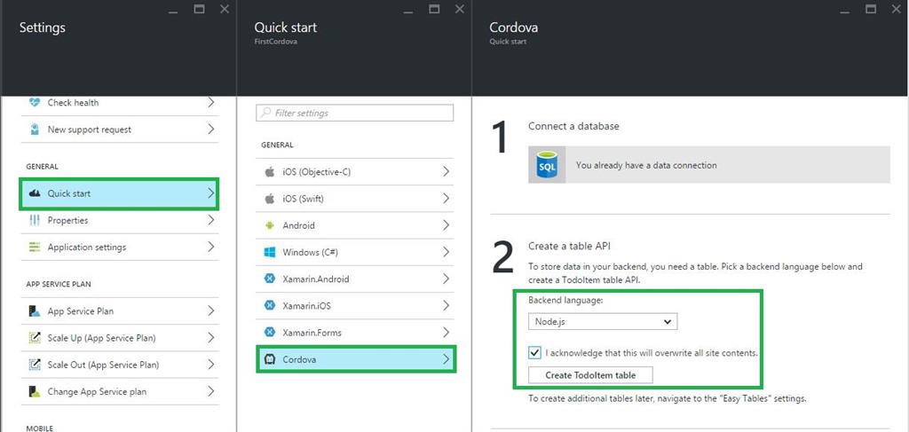Image resolution: width=909 pixels, height=432 pixels.
Task: Open the iOS (Swift) quick start item
Action: pyautogui.click(x=355, y=199)
